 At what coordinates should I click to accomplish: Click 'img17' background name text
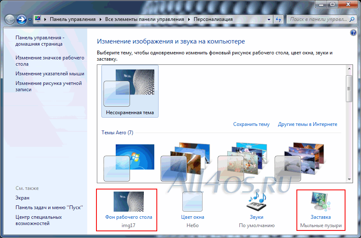pyautogui.click(x=128, y=225)
